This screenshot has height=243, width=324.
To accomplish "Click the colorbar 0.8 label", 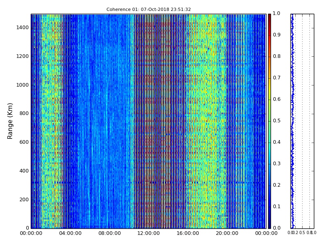I will click(x=277, y=56).
